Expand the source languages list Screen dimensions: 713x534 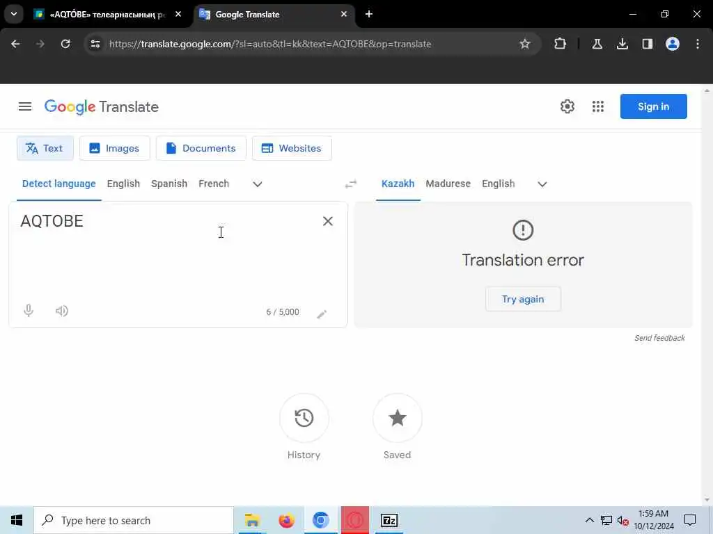click(258, 184)
